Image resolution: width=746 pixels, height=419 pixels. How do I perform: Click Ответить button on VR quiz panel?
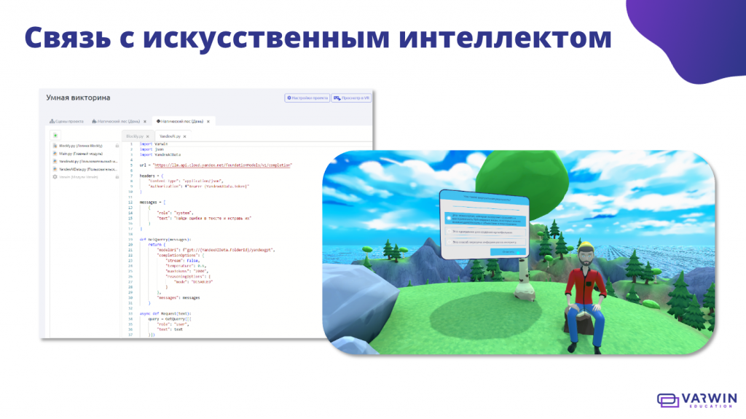(508, 251)
